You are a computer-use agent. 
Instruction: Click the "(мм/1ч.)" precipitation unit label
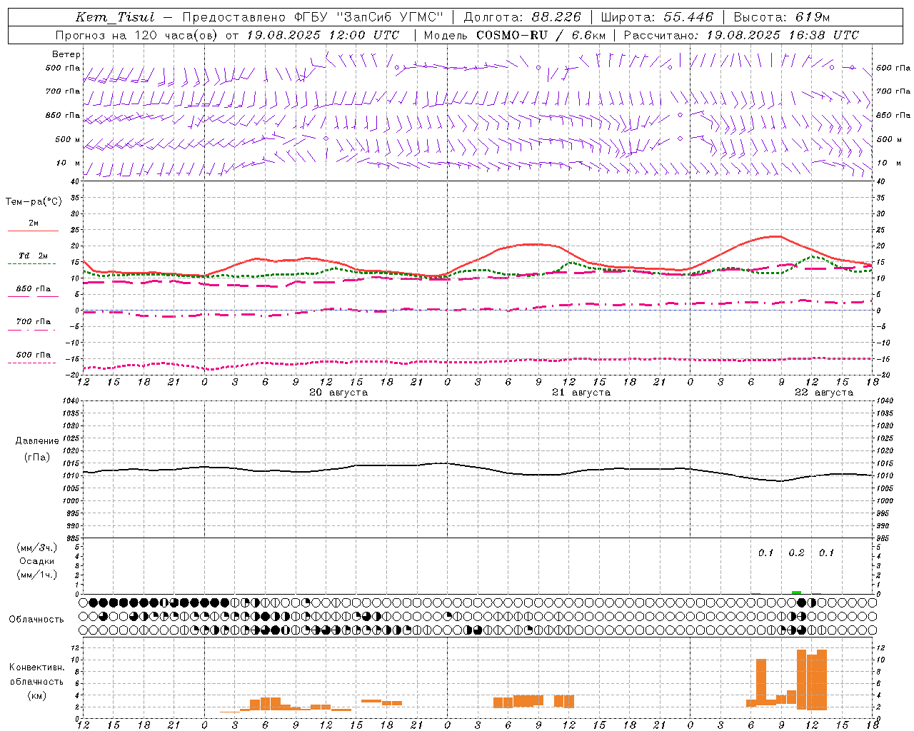36,575
